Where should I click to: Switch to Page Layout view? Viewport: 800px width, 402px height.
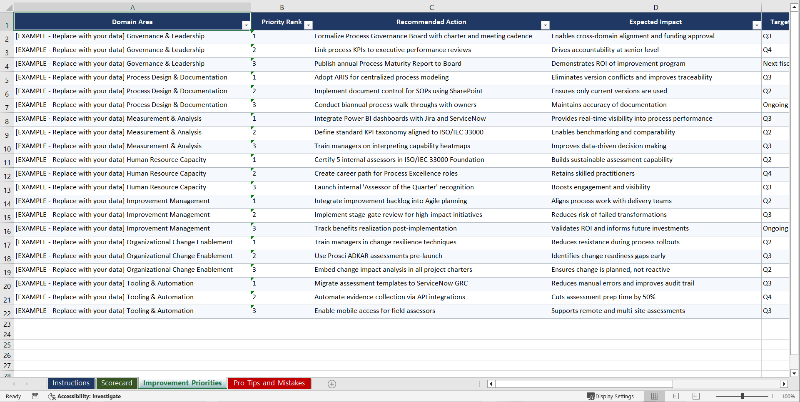(x=675, y=396)
